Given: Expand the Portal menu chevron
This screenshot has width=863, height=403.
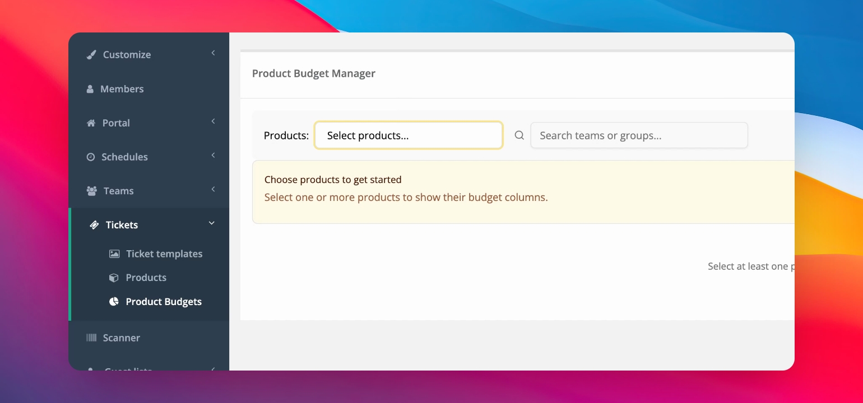Looking at the screenshot, I should point(213,121).
